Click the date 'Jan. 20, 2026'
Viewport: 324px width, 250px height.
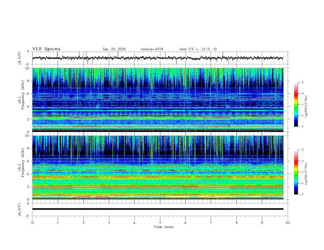pos(114,49)
